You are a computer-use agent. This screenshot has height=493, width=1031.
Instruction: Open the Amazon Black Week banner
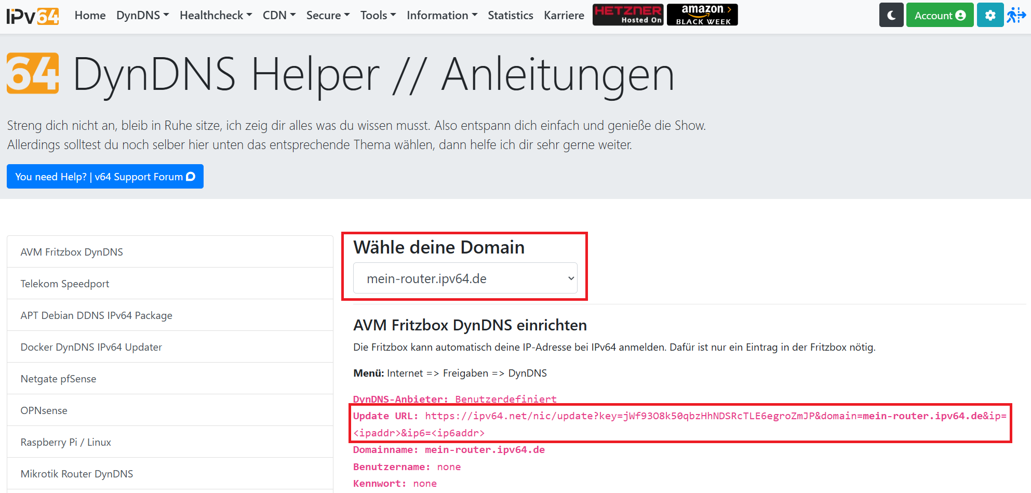click(x=702, y=15)
